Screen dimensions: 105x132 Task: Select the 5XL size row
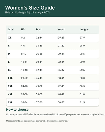52,102
